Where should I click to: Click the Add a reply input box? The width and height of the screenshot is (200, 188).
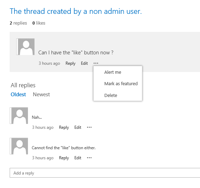pos(105,173)
